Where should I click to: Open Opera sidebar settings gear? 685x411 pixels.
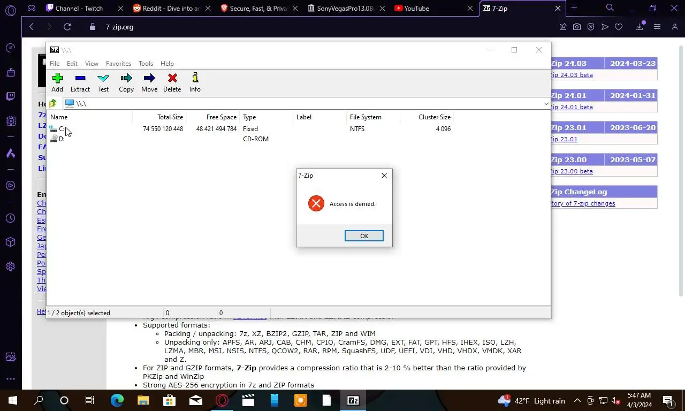coord(11,266)
